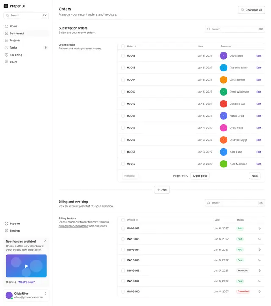271x306 pixels.
Task: Download invoice INV-3066 via cloud icon
Action: pos(259,229)
